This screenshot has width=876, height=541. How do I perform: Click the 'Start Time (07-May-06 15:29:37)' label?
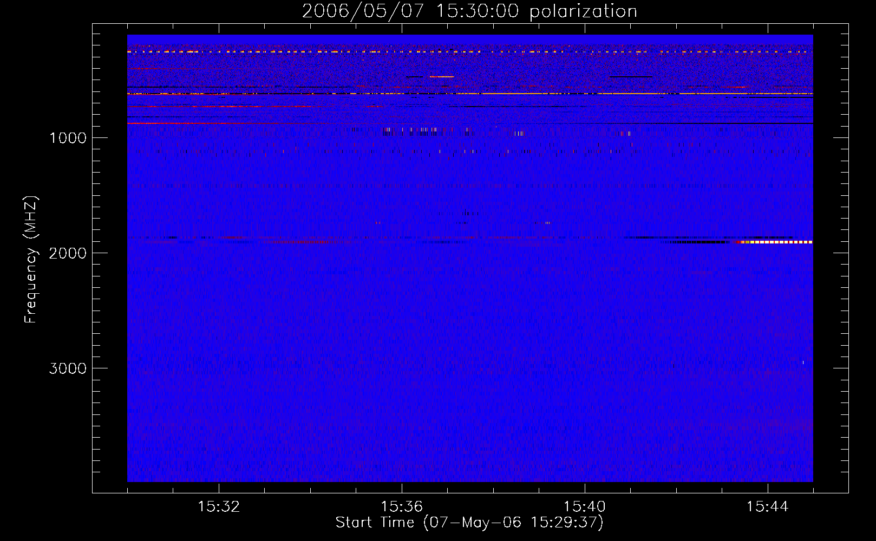tap(469, 523)
